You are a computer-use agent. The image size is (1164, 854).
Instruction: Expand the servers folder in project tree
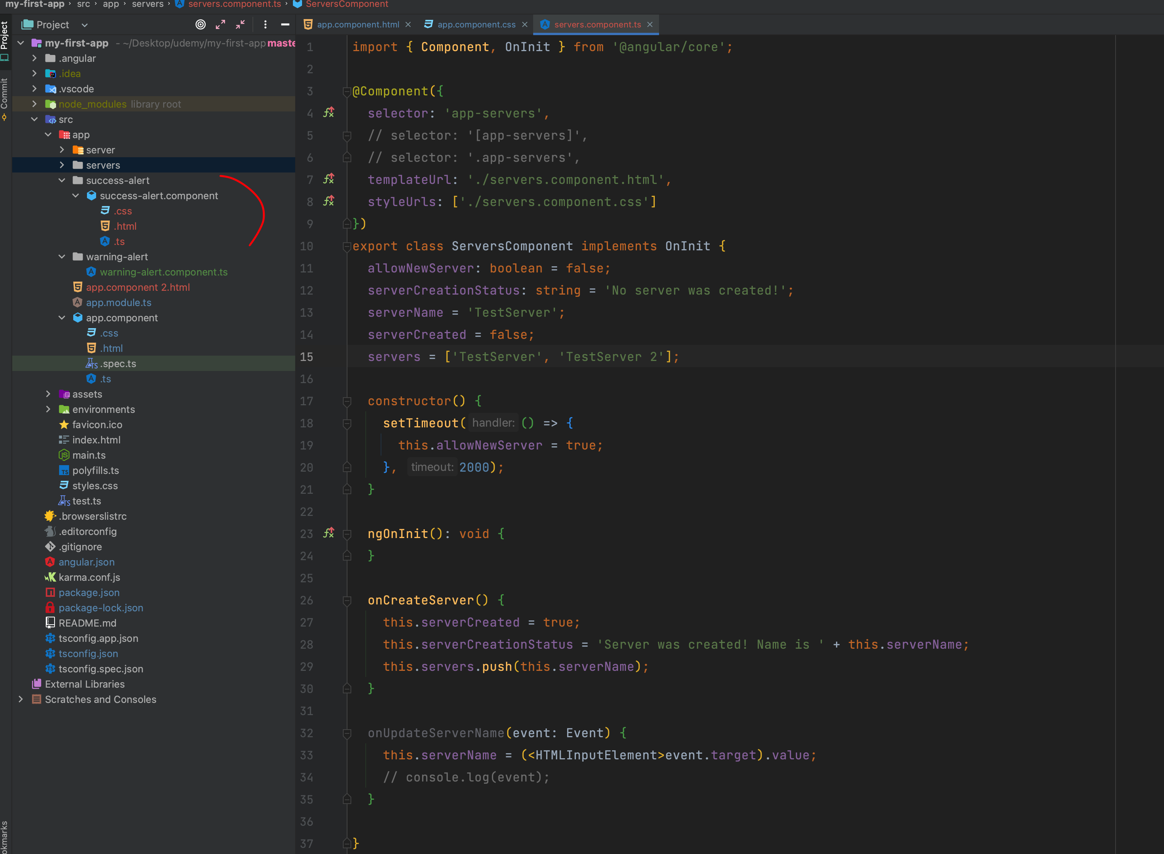coord(62,165)
